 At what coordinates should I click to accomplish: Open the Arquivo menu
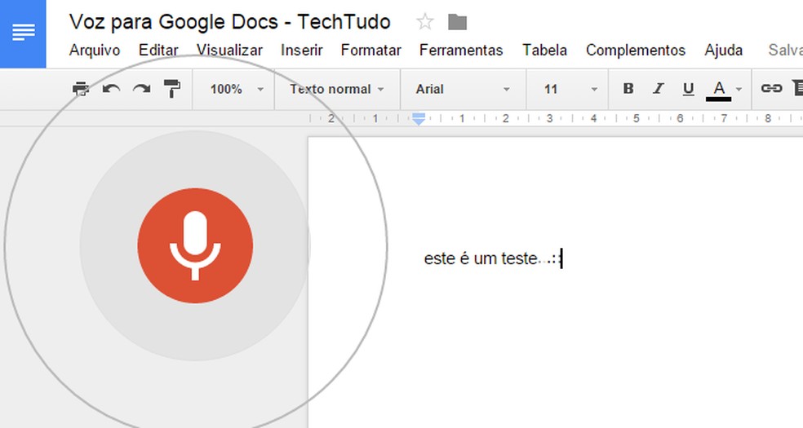pos(95,50)
